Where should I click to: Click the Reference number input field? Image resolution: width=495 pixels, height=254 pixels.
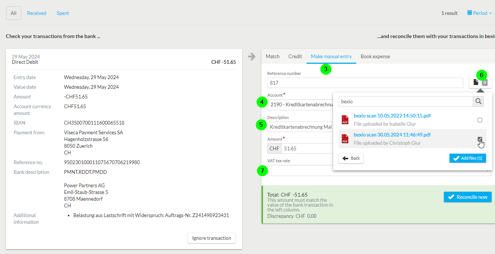coord(365,83)
